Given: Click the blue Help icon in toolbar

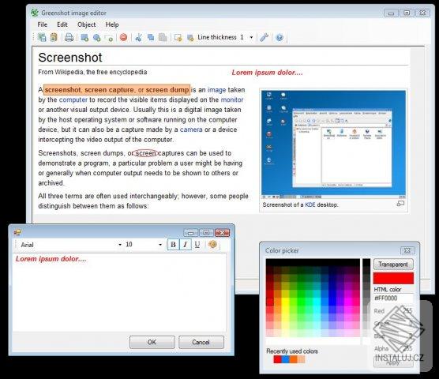Looking at the screenshot, I should (x=280, y=37).
